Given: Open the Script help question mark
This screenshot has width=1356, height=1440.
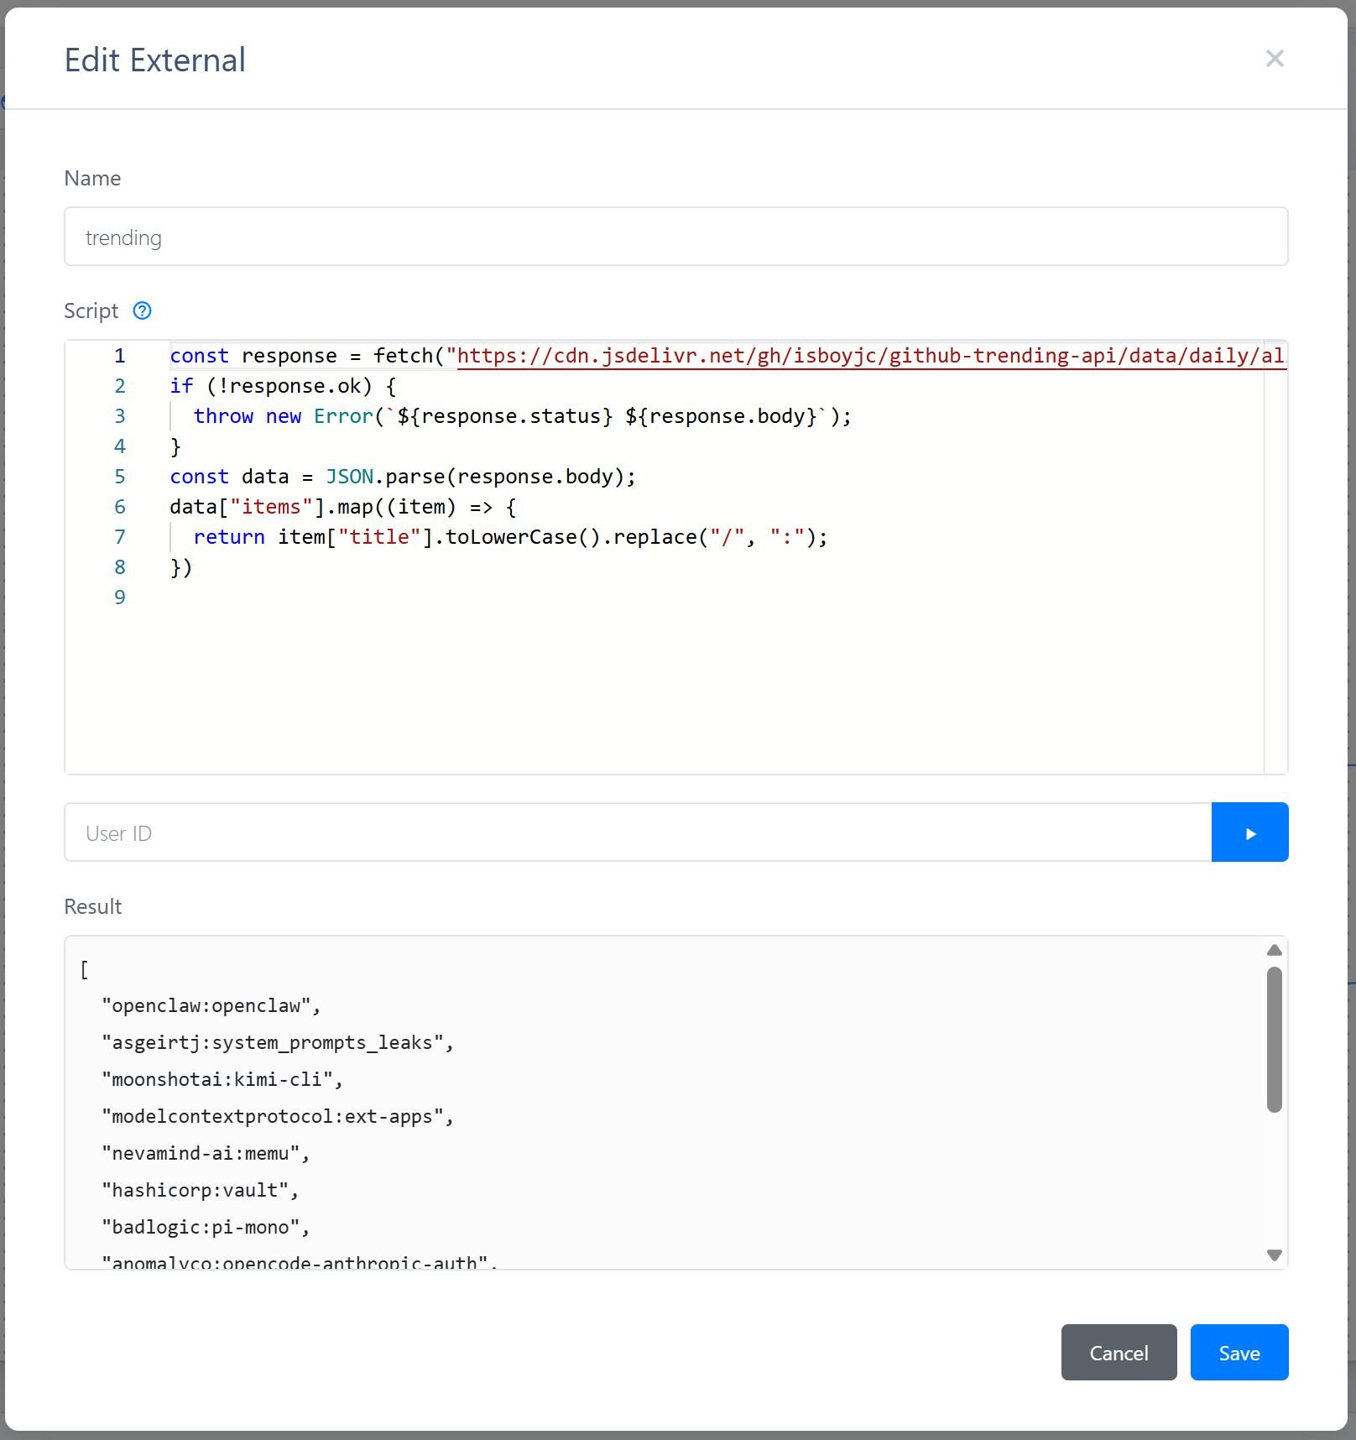Looking at the screenshot, I should [x=143, y=310].
